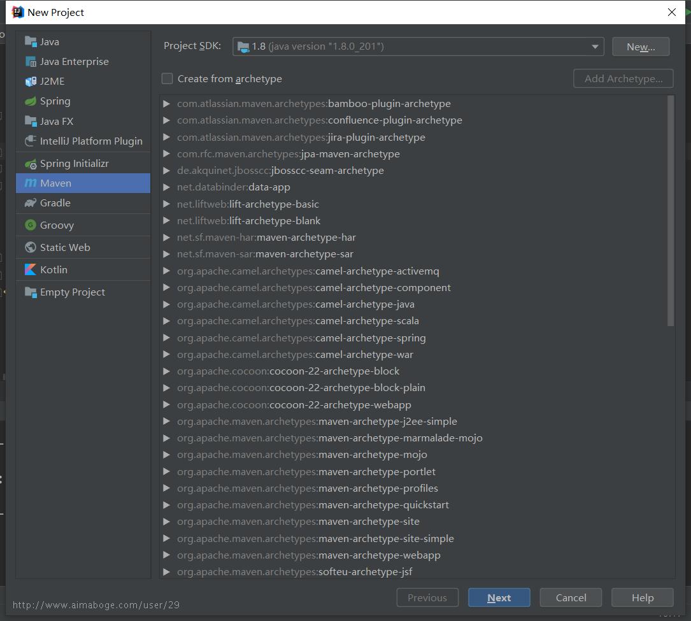
Task: Select cocoon-22-archetype-webapp row text
Action: [294, 404]
